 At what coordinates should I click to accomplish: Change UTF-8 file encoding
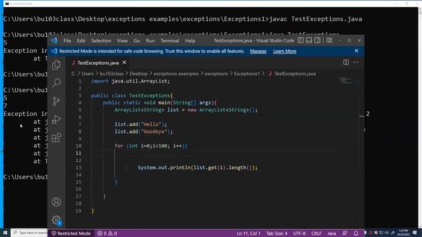point(299,233)
